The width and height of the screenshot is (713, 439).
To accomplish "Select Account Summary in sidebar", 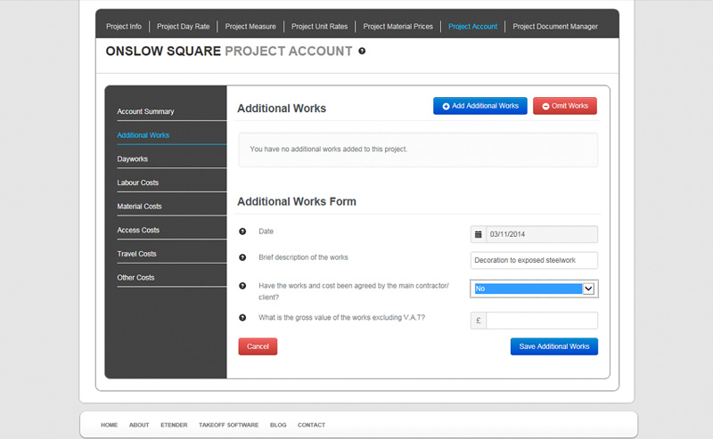I will (145, 111).
